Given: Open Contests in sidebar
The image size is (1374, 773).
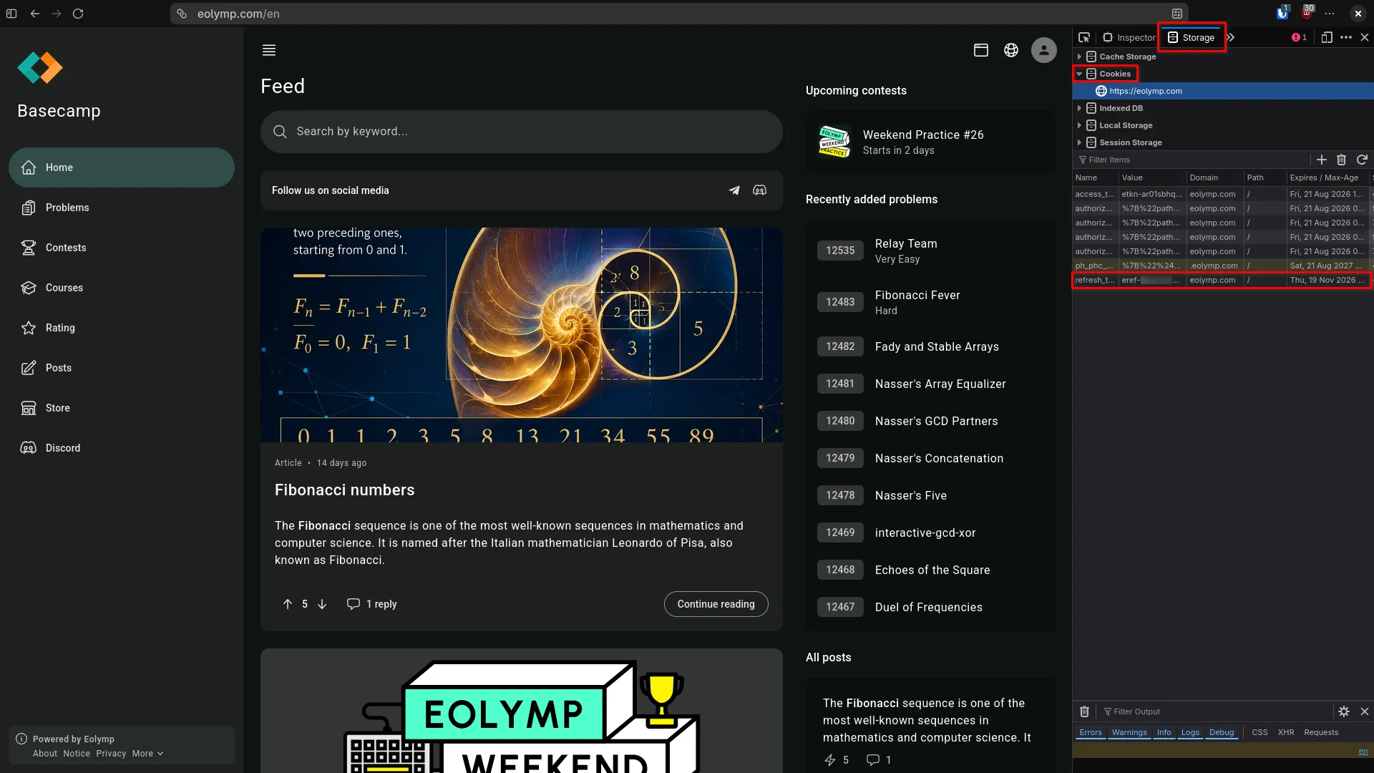Looking at the screenshot, I should tap(122, 248).
